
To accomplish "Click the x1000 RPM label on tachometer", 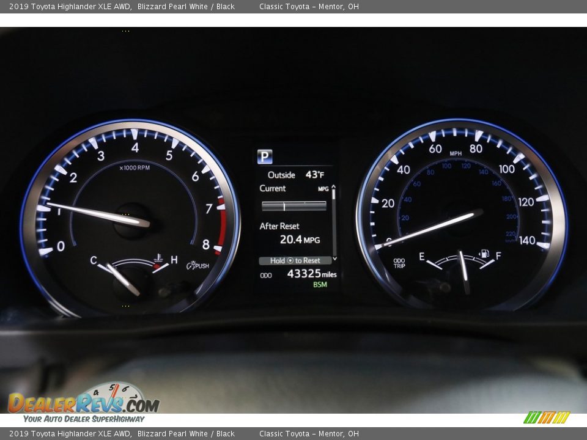I will click(135, 167).
